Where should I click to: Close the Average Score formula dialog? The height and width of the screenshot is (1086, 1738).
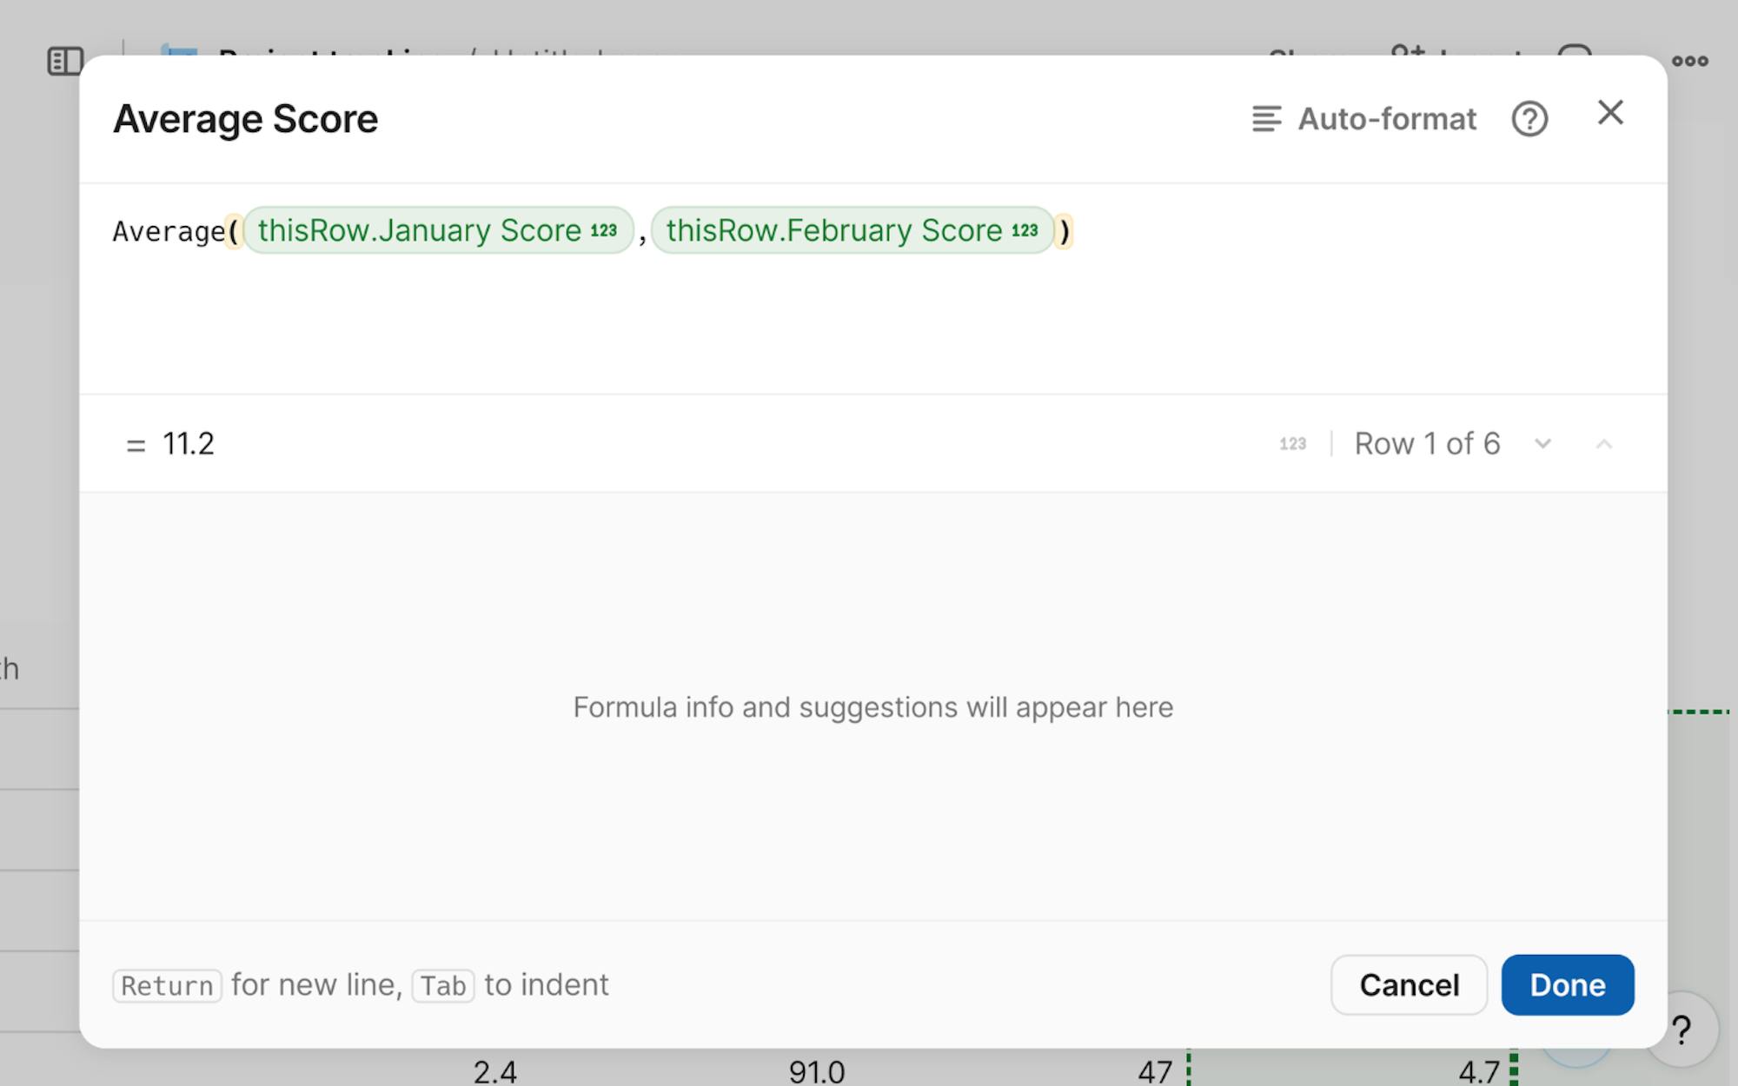(1610, 113)
